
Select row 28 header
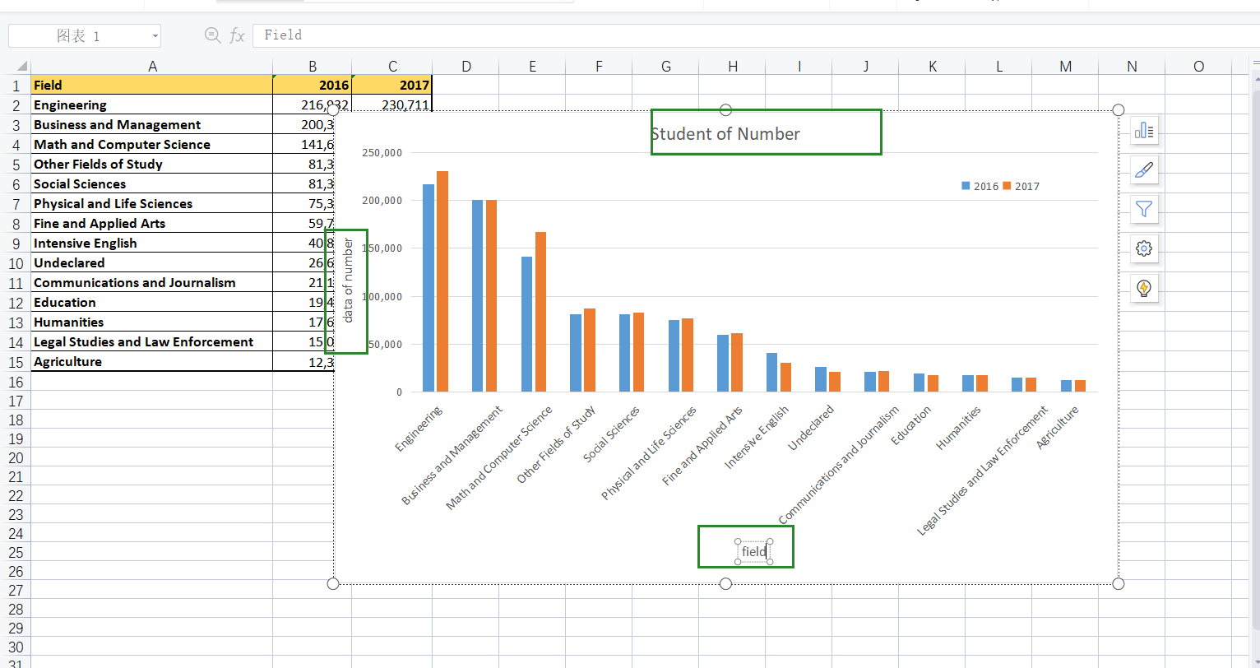point(15,609)
